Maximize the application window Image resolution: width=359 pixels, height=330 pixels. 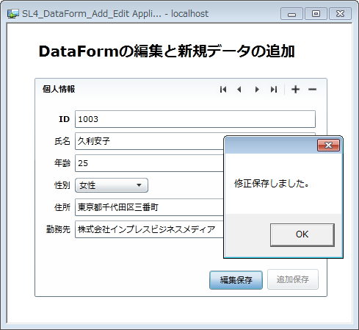pyautogui.click(x=316, y=14)
